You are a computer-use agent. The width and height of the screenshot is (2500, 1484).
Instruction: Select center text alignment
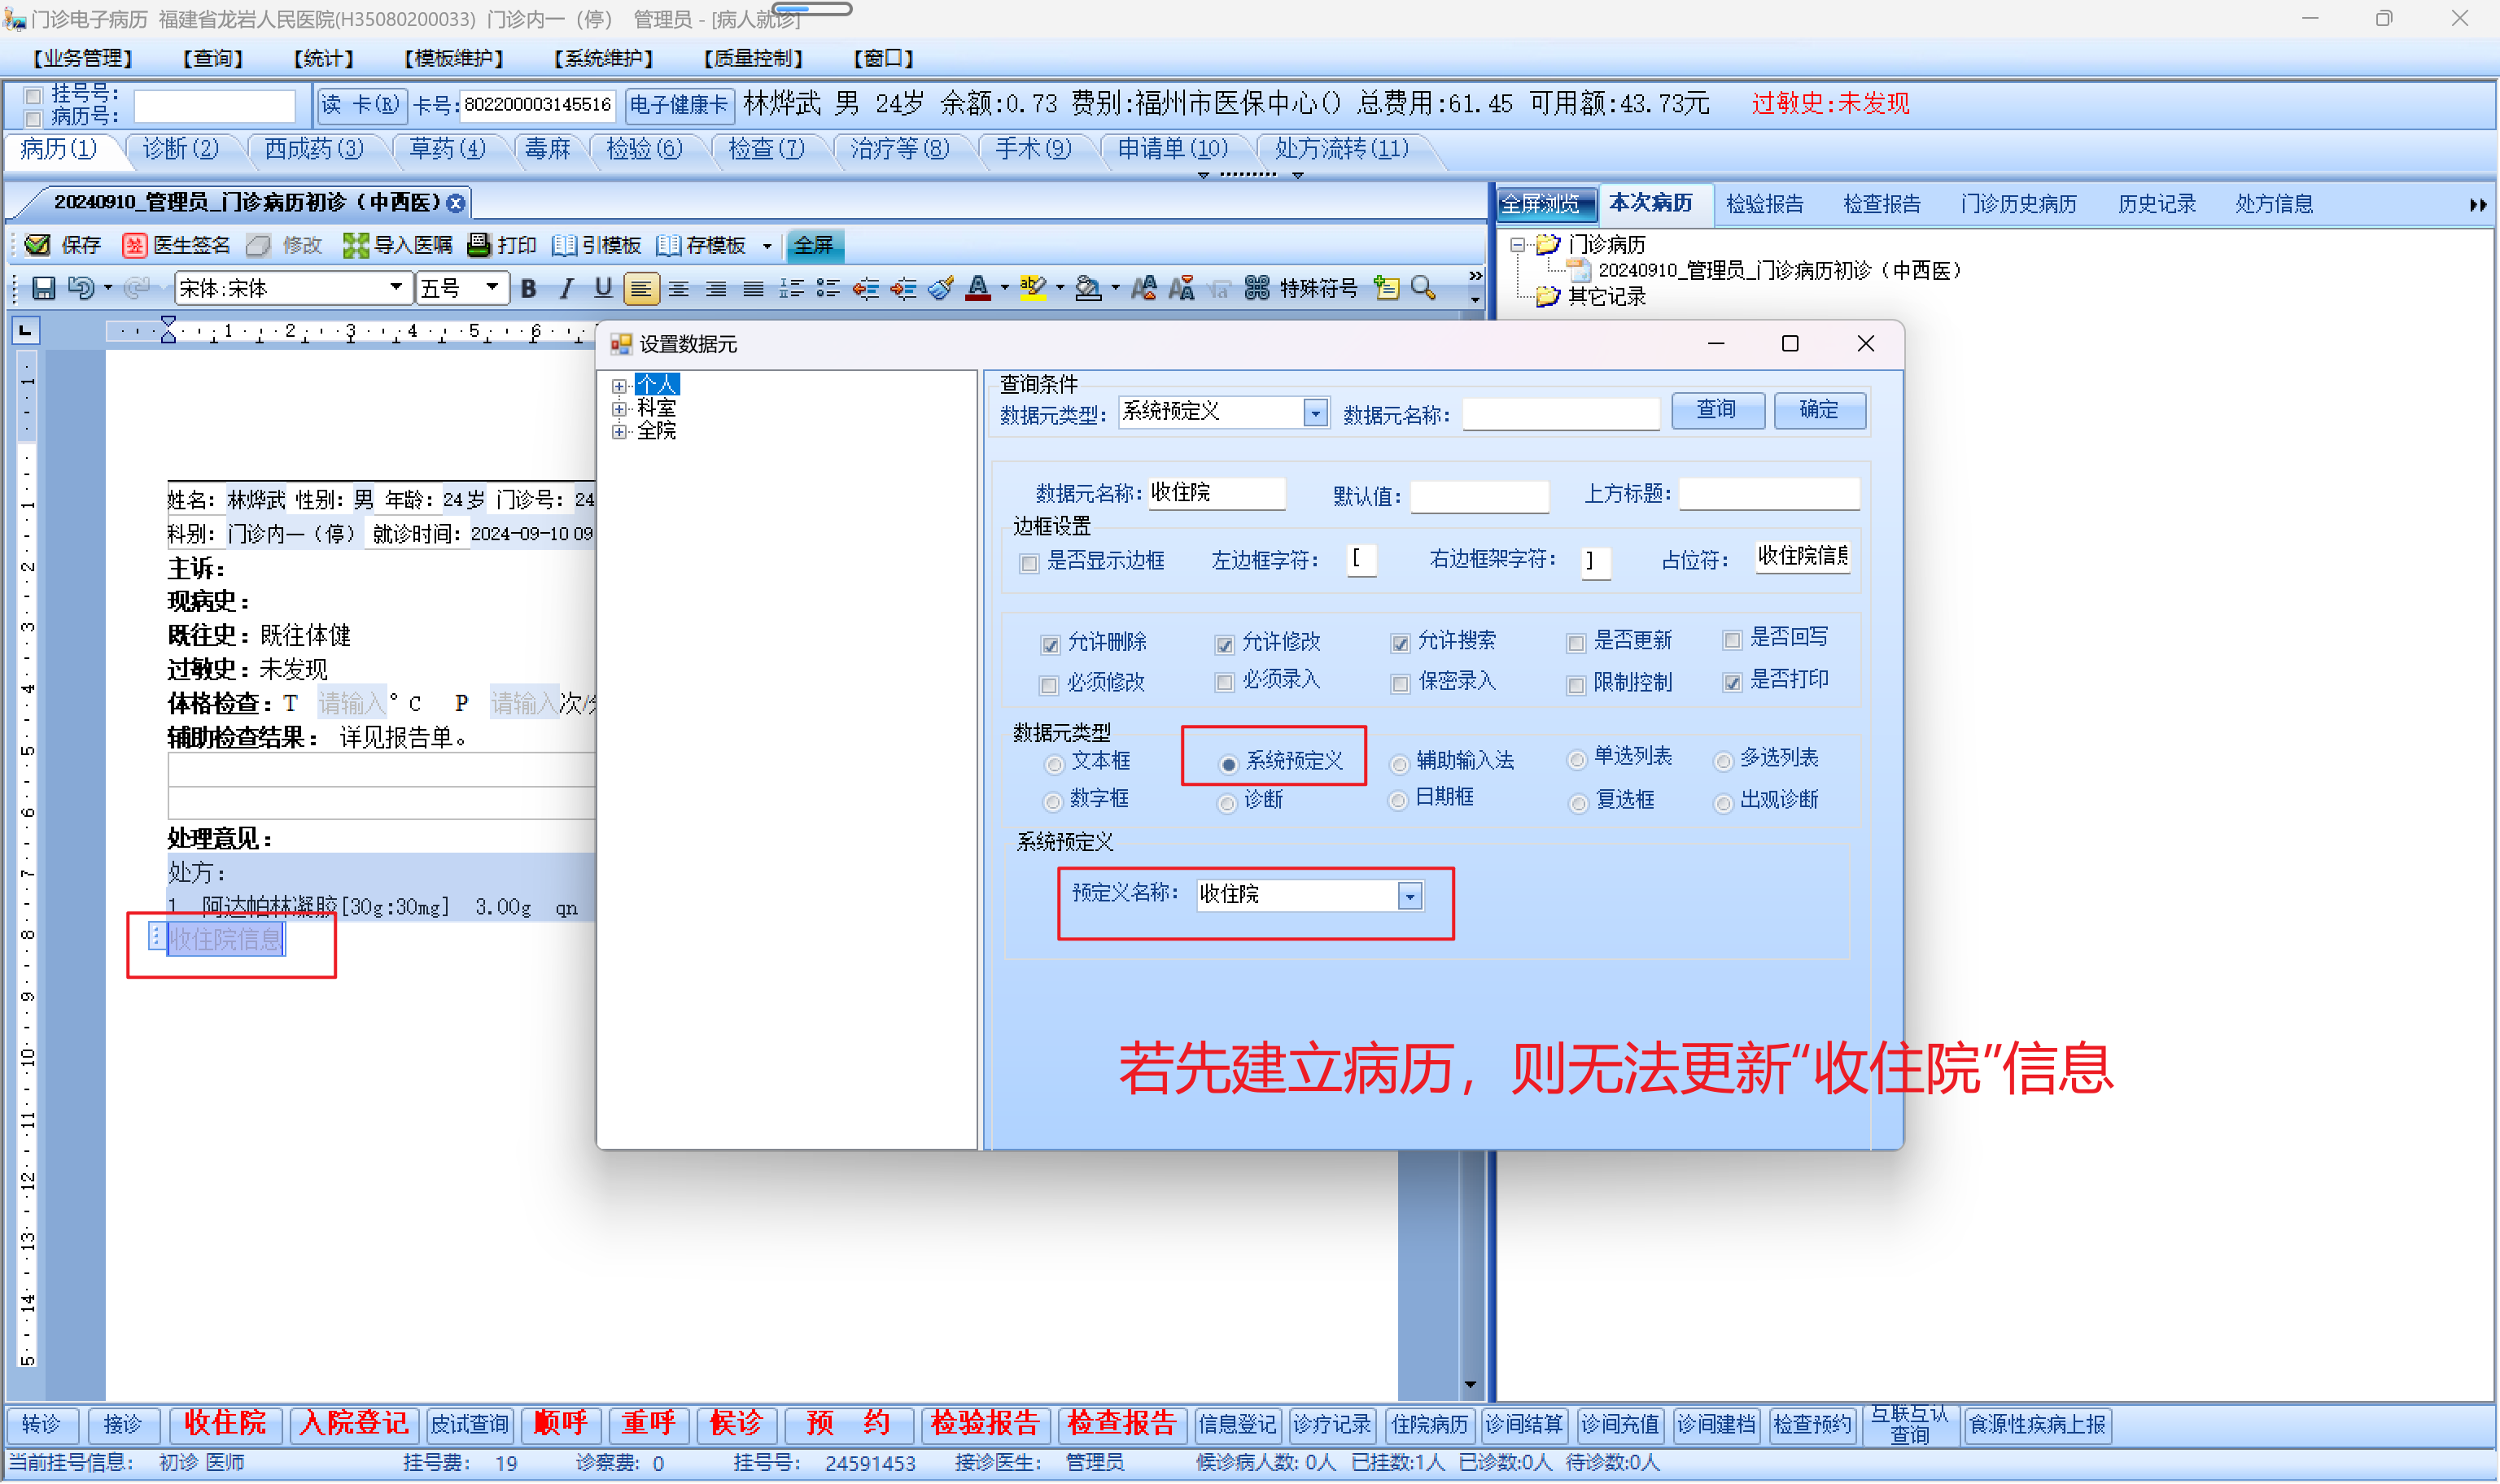point(678,289)
